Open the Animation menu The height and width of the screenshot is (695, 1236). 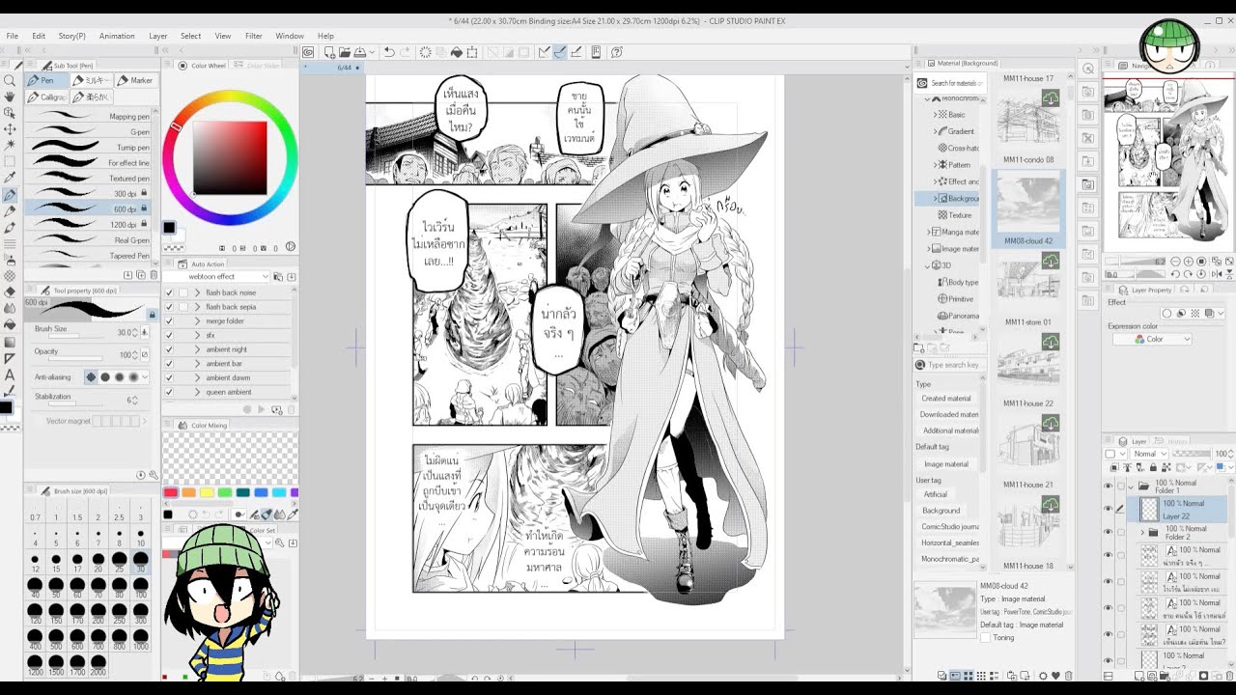click(117, 36)
